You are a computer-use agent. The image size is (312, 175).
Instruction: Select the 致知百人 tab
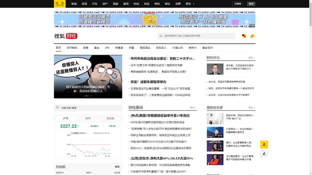[x=161, y=48]
